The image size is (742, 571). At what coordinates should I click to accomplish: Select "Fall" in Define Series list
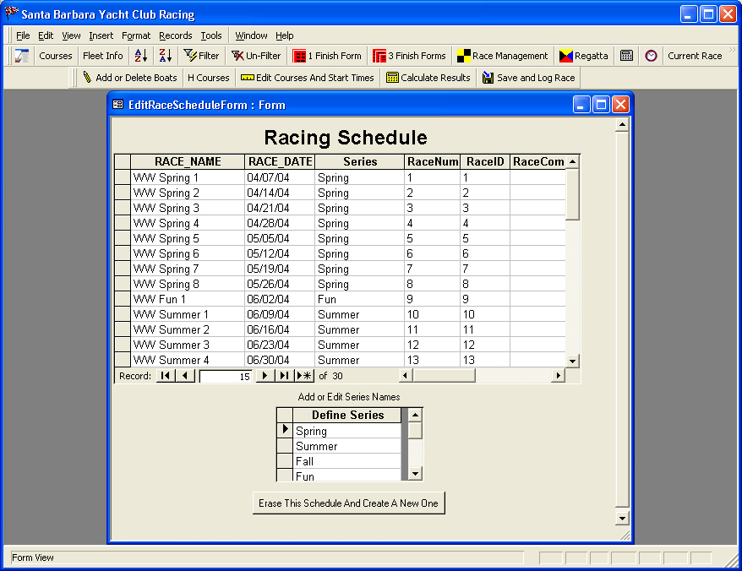[x=346, y=461]
